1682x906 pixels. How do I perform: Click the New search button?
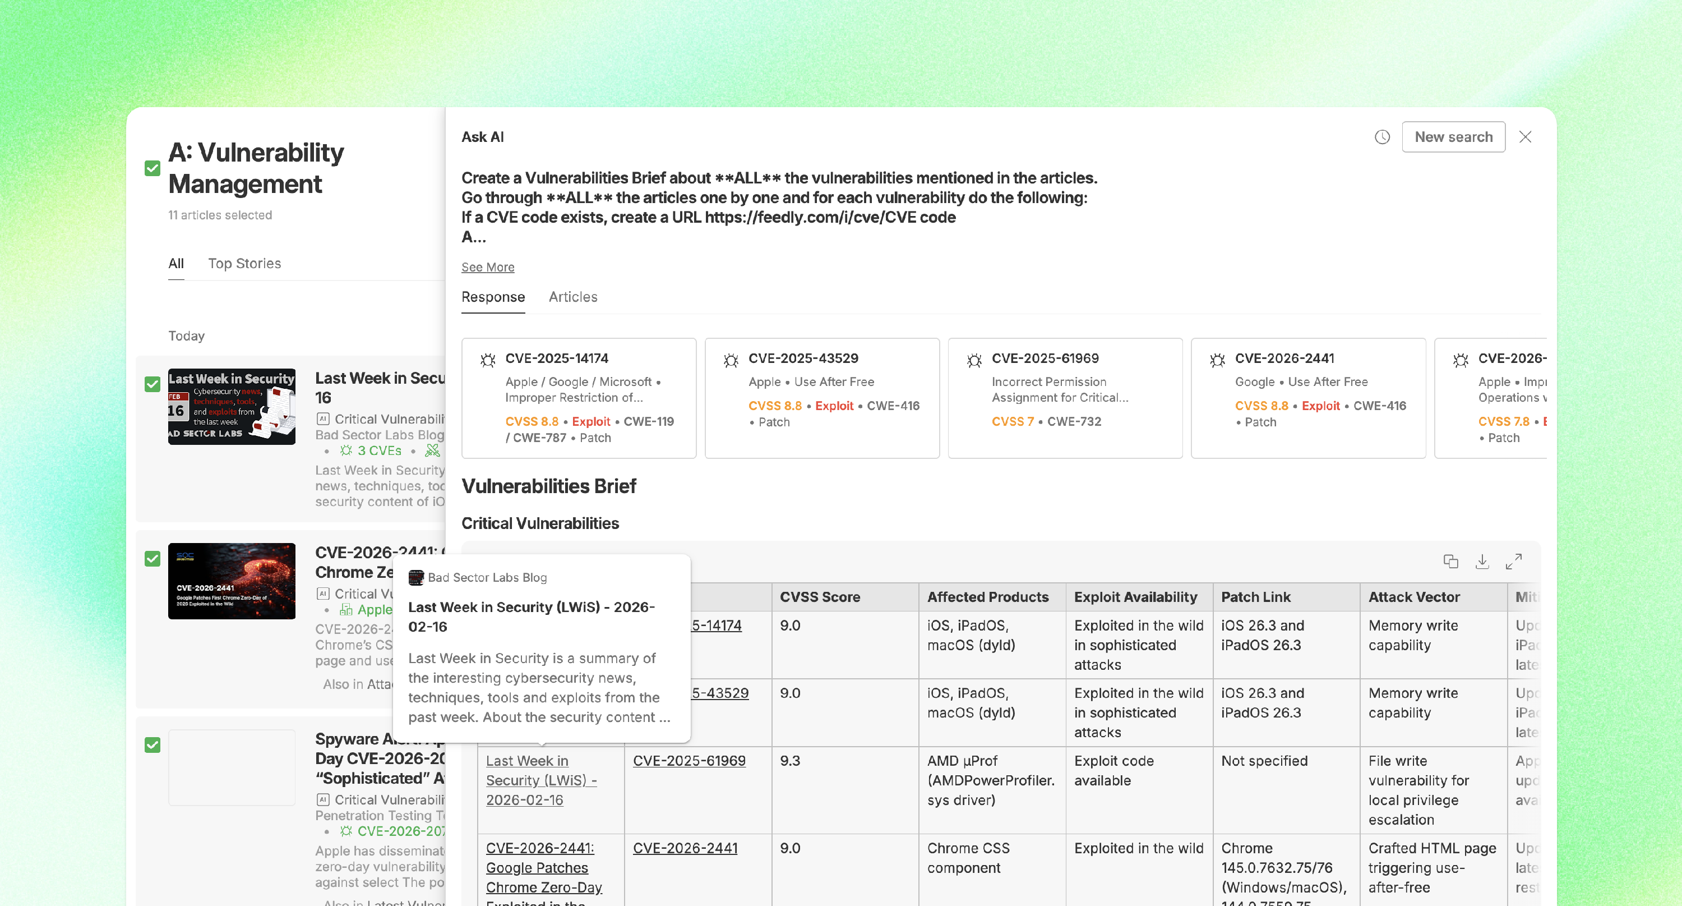click(x=1453, y=137)
